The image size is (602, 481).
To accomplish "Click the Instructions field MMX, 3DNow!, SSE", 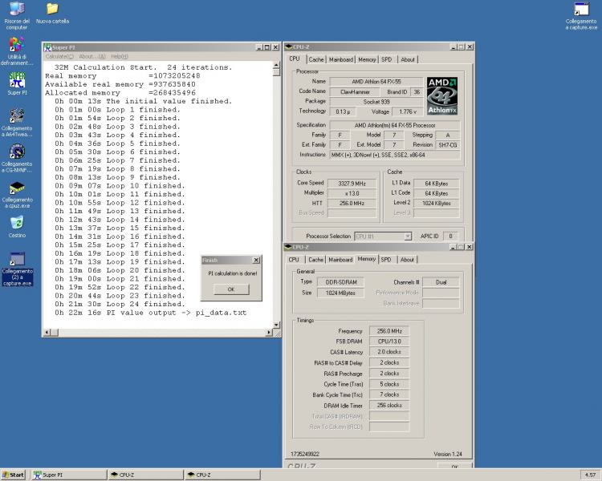I will (x=395, y=155).
